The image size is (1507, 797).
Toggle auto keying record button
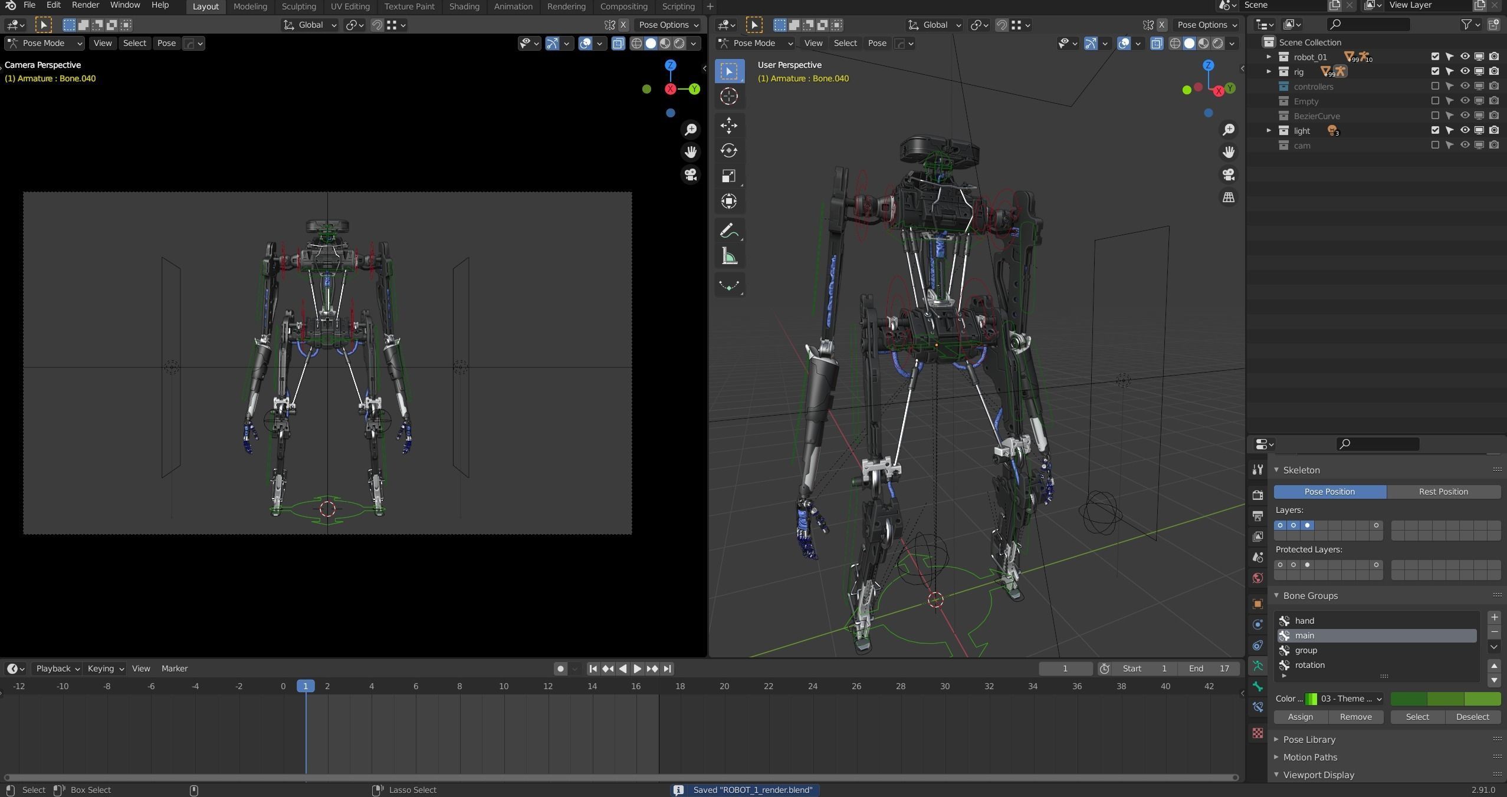(560, 668)
